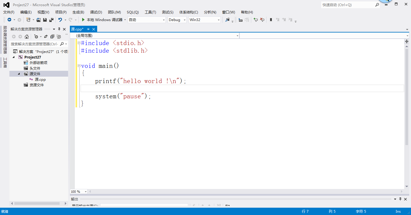This screenshot has width=411, height=215.
Task: Open the 调试(D) menu
Action: pyautogui.click(x=96, y=12)
